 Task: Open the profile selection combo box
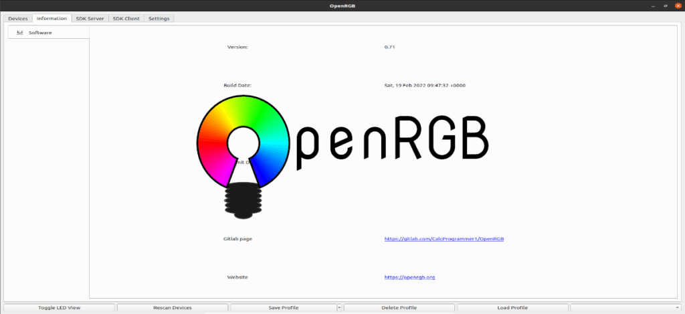[x=625, y=308]
